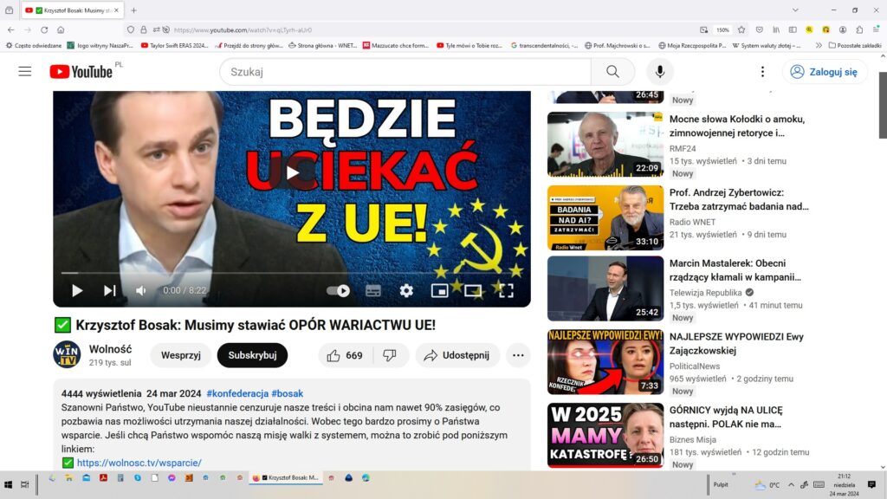The width and height of the screenshot is (887, 499).
Task: Open Windows Start menu
Action: (x=9, y=485)
